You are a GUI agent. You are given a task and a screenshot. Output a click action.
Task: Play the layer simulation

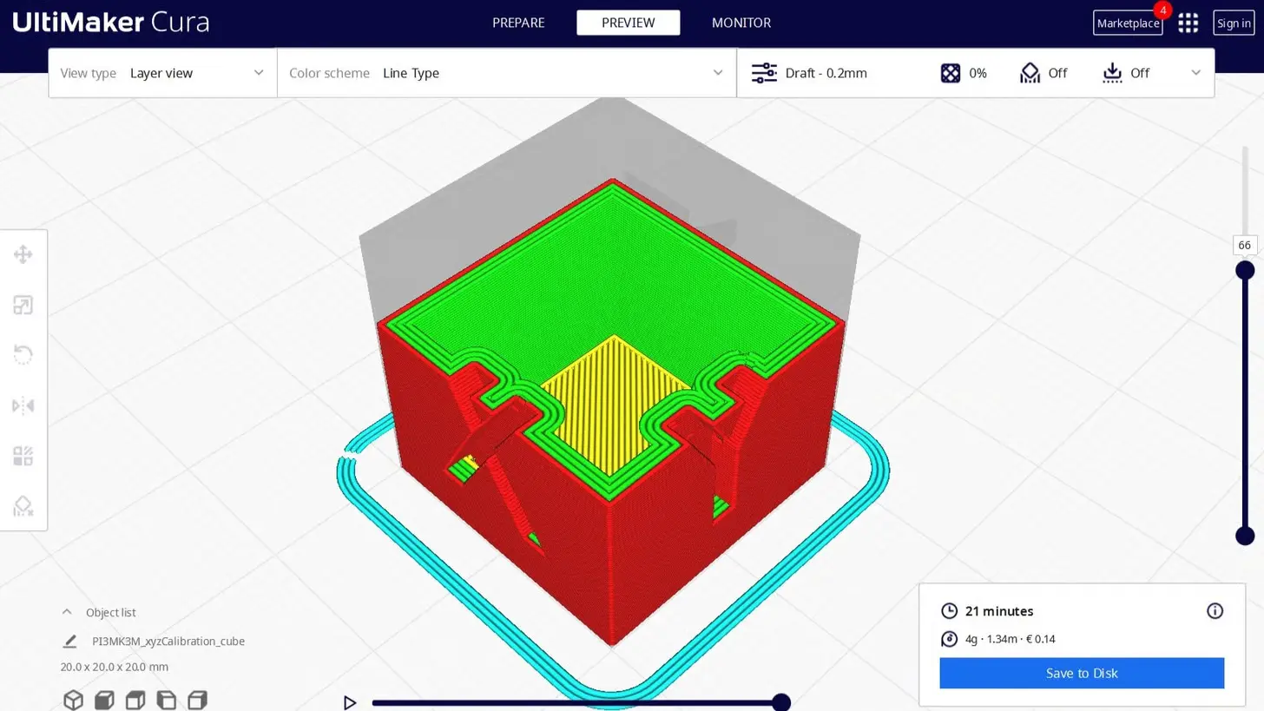(350, 702)
